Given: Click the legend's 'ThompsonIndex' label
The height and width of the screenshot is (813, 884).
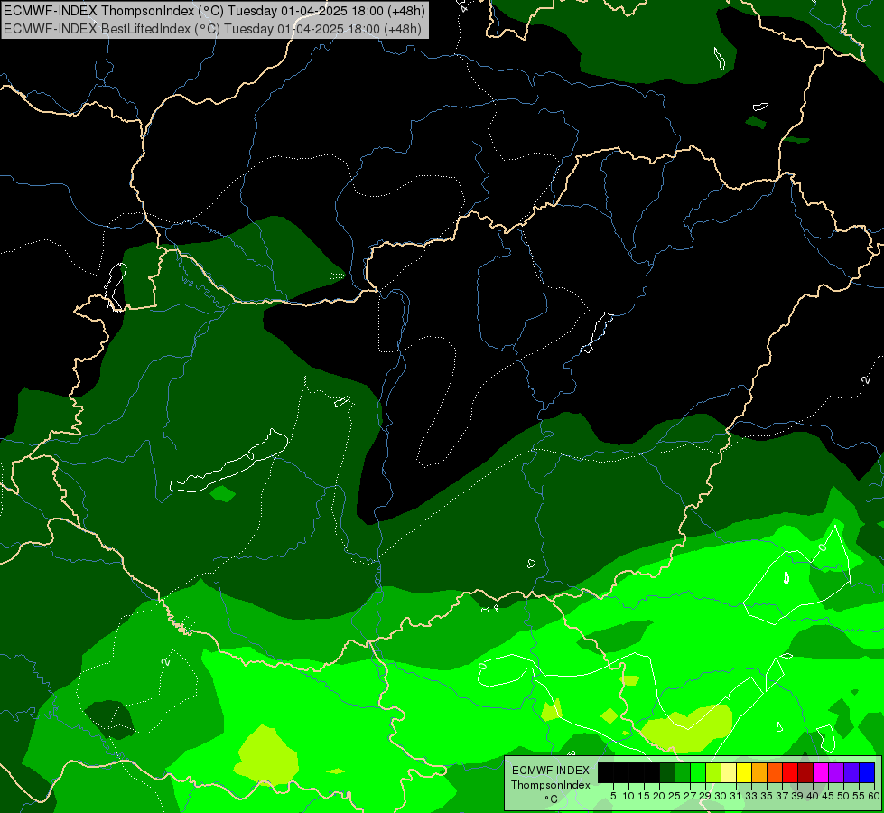Looking at the screenshot, I should coord(551,785).
